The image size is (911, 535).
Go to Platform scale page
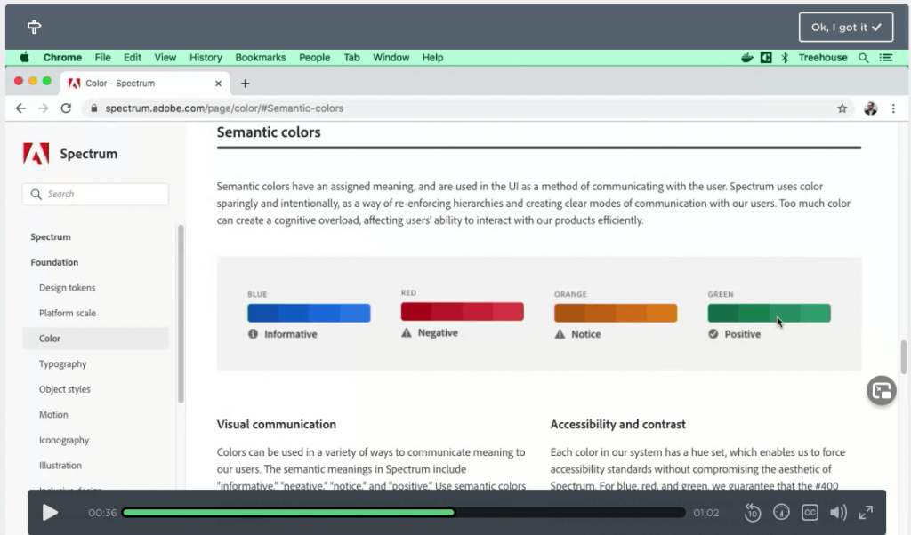pos(68,314)
